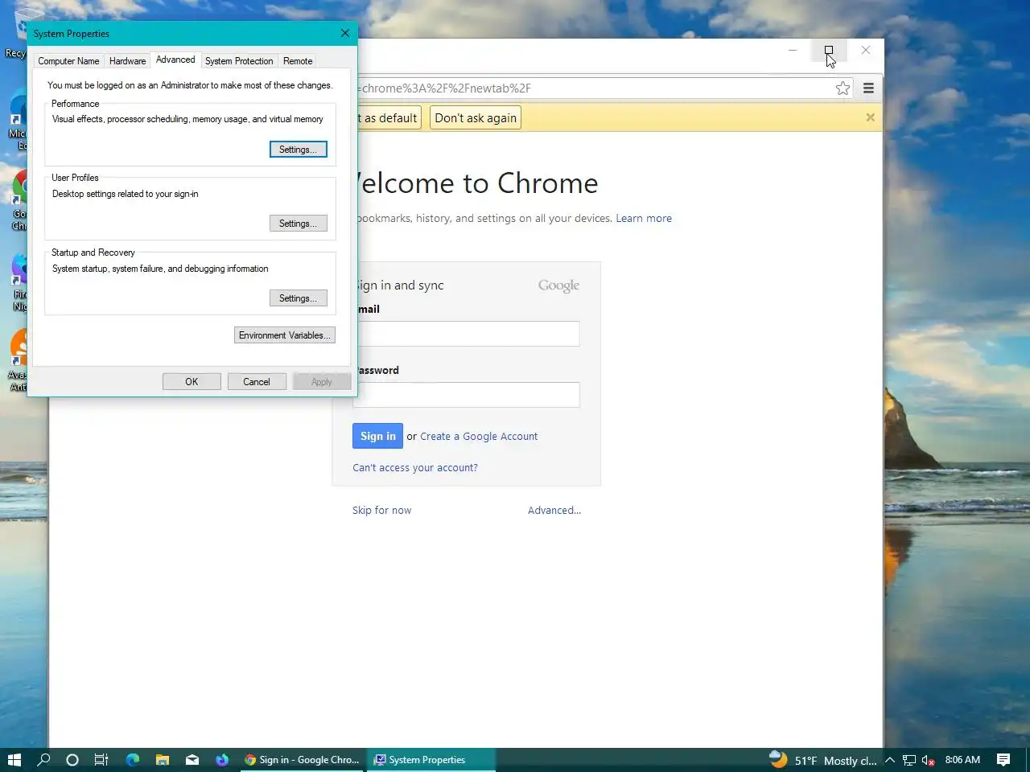Dismiss the default browser infobar
The width and height of the screenshot is (1030, 772).
click(x=870, y=117)
